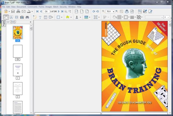Expand the stamp tool dropdown arrow
This screenshot has width=173, height=116.
pos(80,17)
